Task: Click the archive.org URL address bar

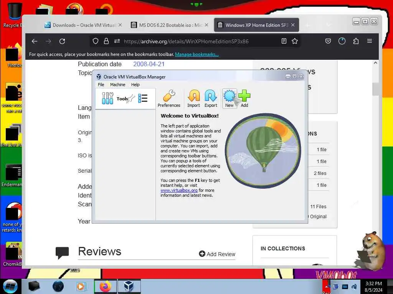Action: [195, 41]
